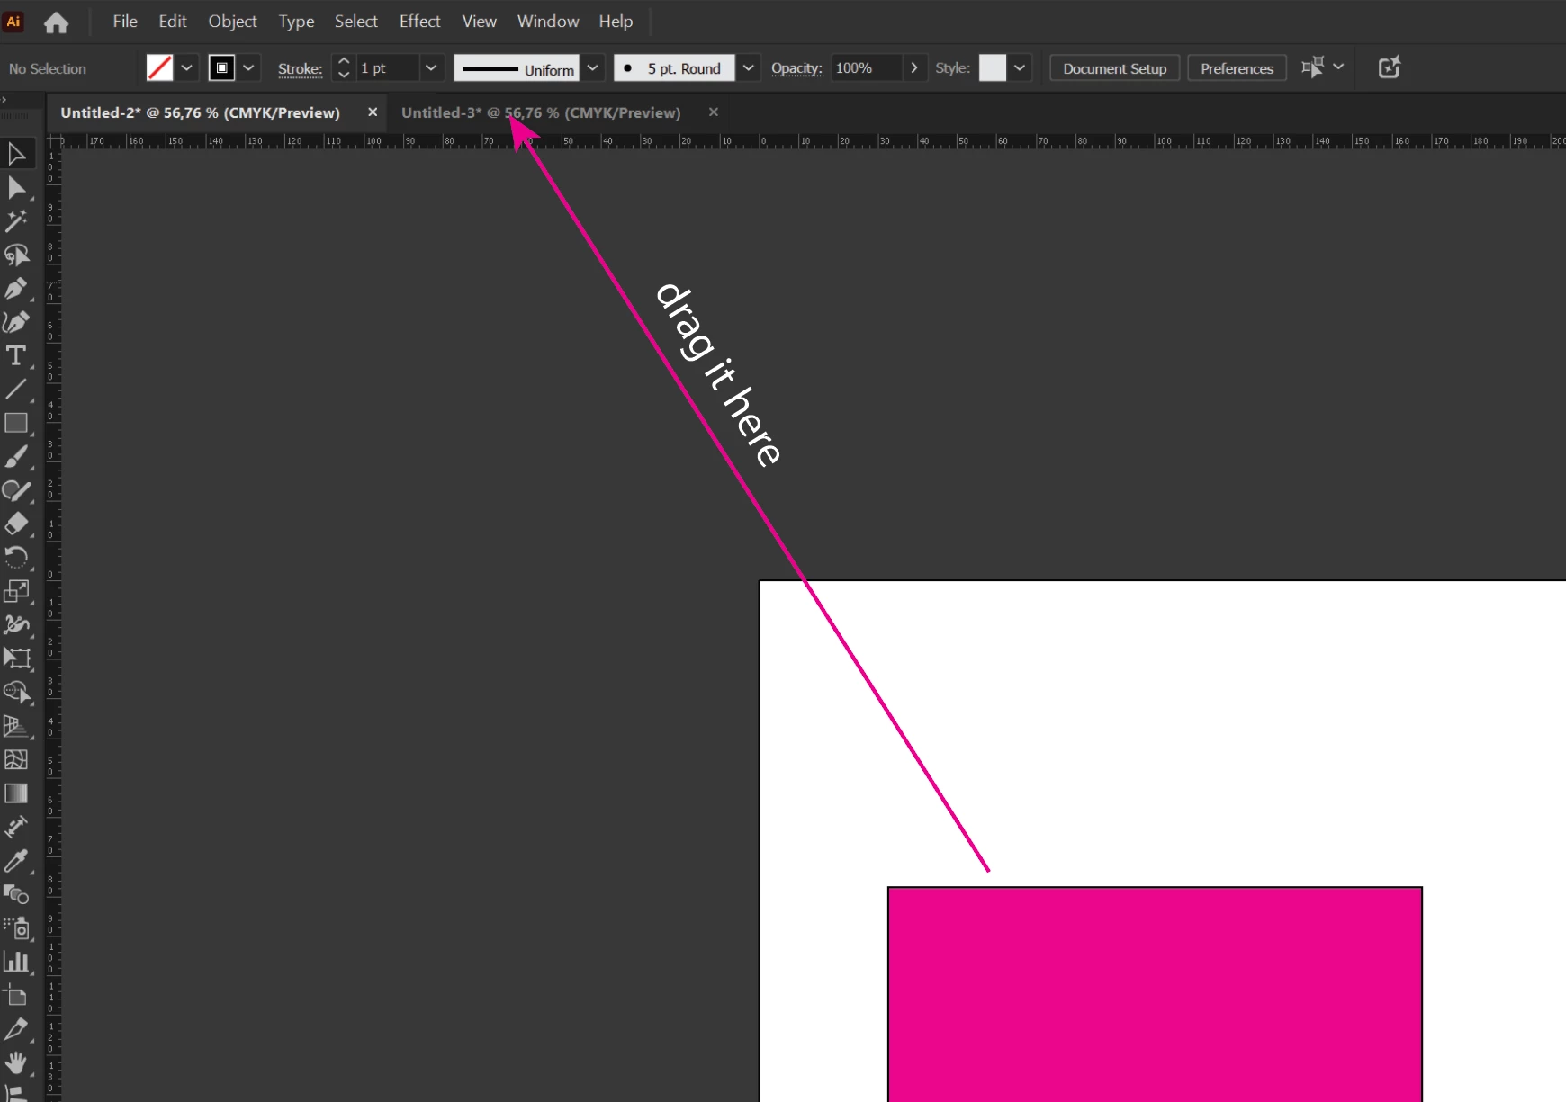Select the Gradient tool

click(x=16, y=793)
